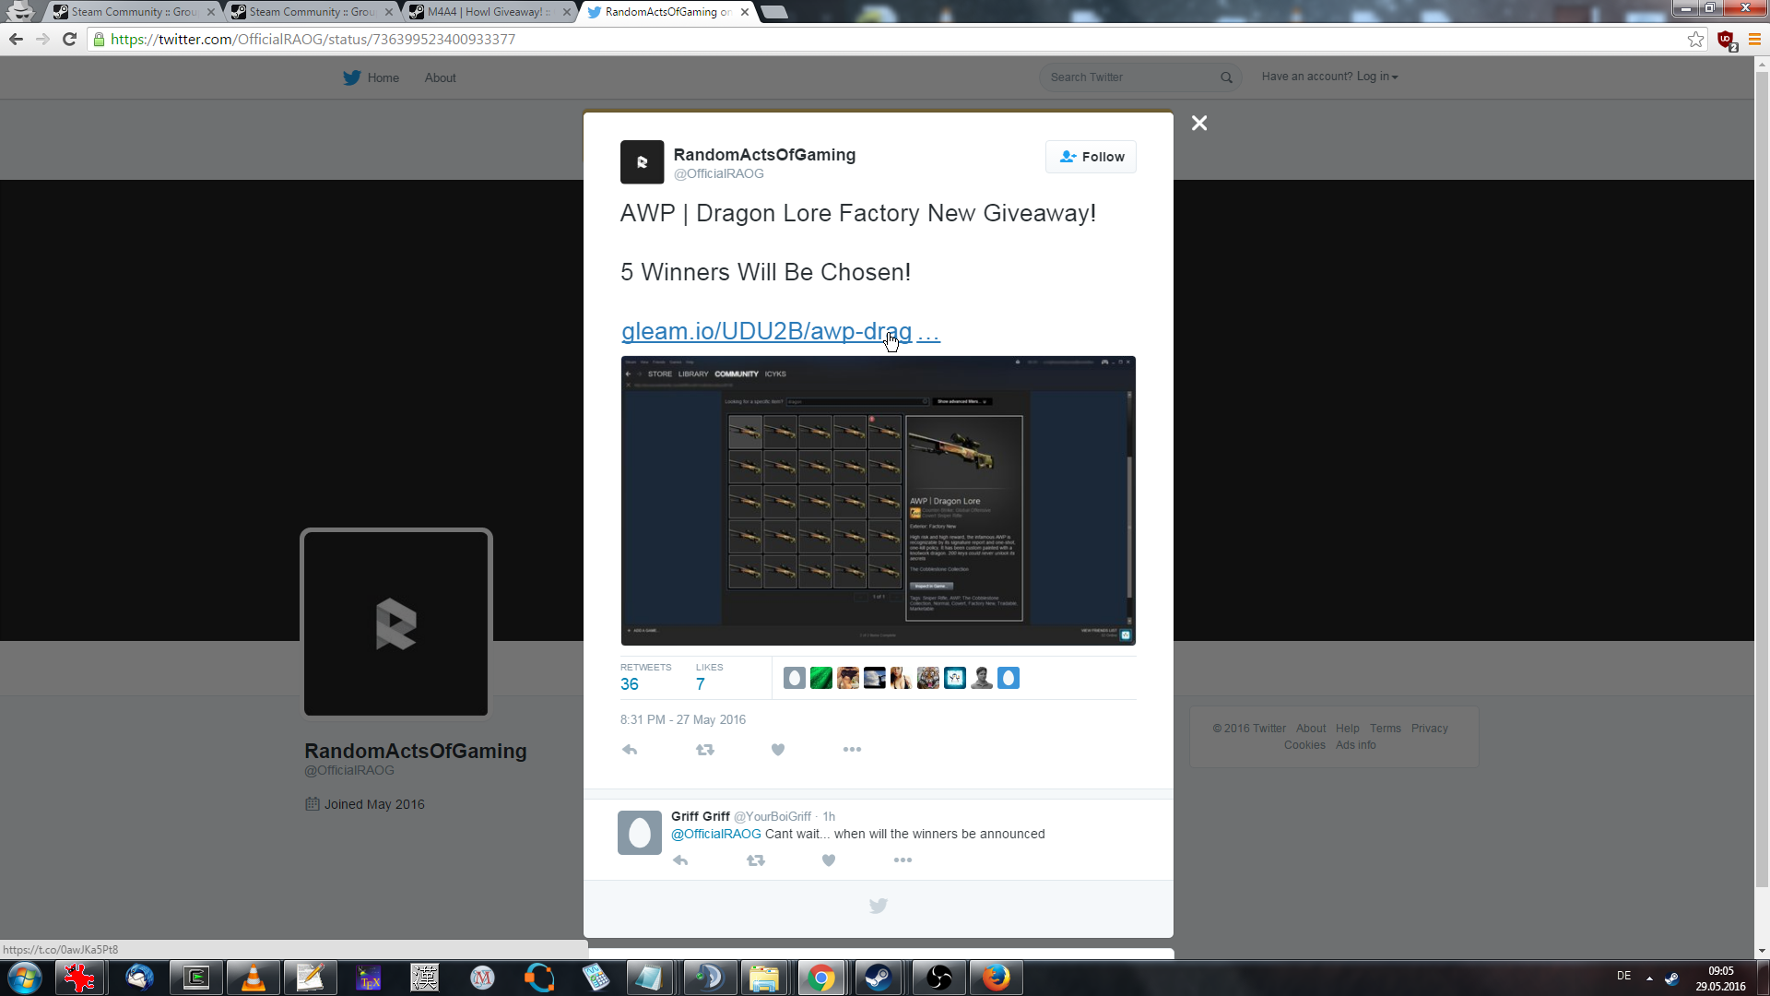
Task: Expand the Log in dropdown
Action: (x=1376, y=77)
